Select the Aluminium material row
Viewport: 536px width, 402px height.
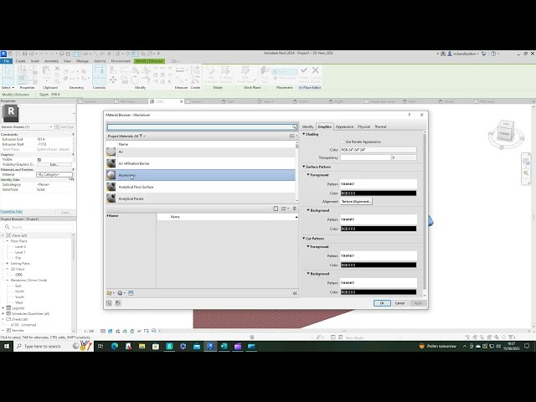pyautogui.click(x=201, y=175)
